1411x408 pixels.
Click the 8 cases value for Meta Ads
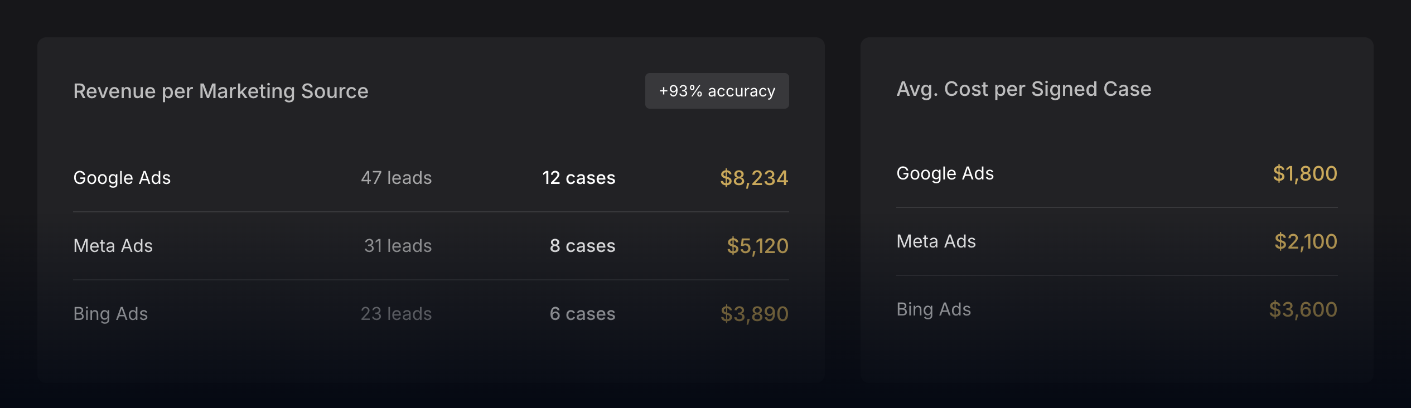click(583, 246)
